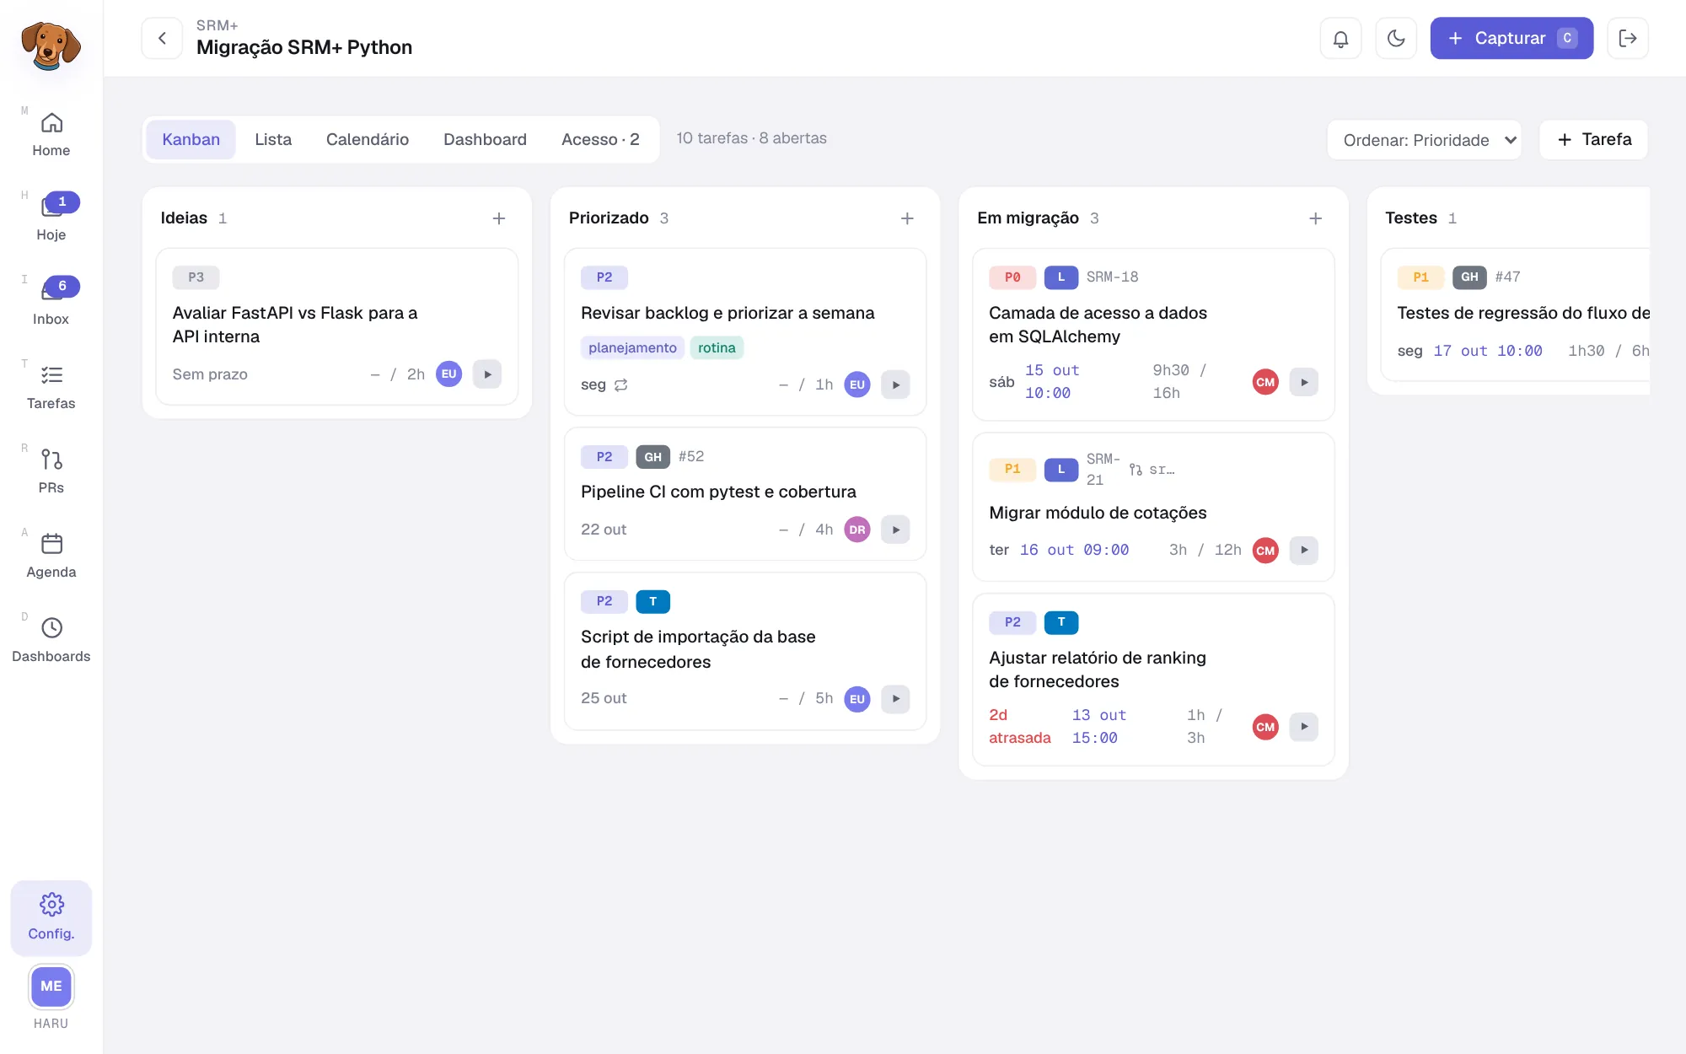Add card to Priorizado column
This screenshot has height=1054, width=1686.
[x=907, y=218]
